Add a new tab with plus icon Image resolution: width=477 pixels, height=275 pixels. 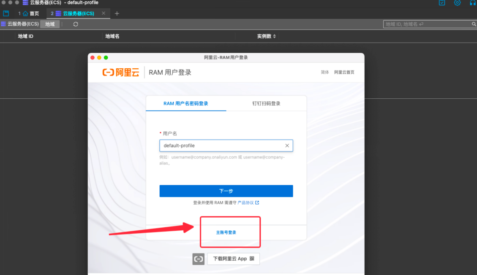(x=117, y=13)
